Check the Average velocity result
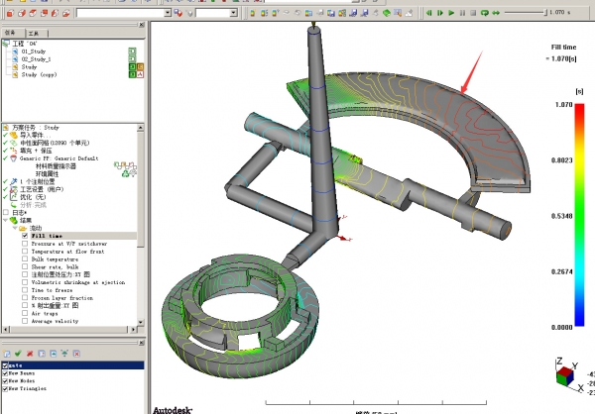The width and height of the screenshot is (595, 414). 25,321
